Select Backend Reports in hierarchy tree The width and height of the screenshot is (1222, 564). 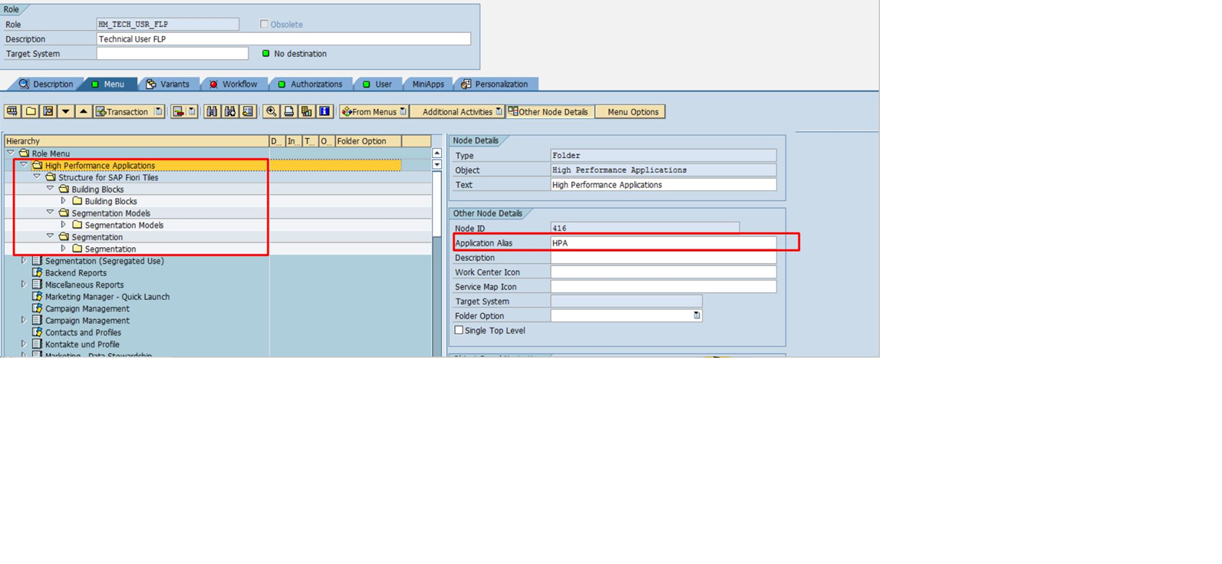[x=75, y=273]
